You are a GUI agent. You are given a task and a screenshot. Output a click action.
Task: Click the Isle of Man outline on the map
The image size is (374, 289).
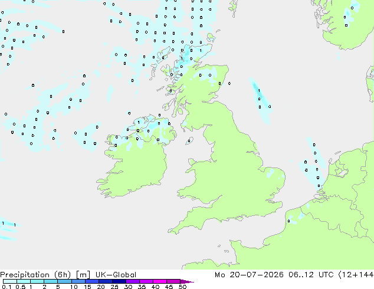(x=189, y=141)
